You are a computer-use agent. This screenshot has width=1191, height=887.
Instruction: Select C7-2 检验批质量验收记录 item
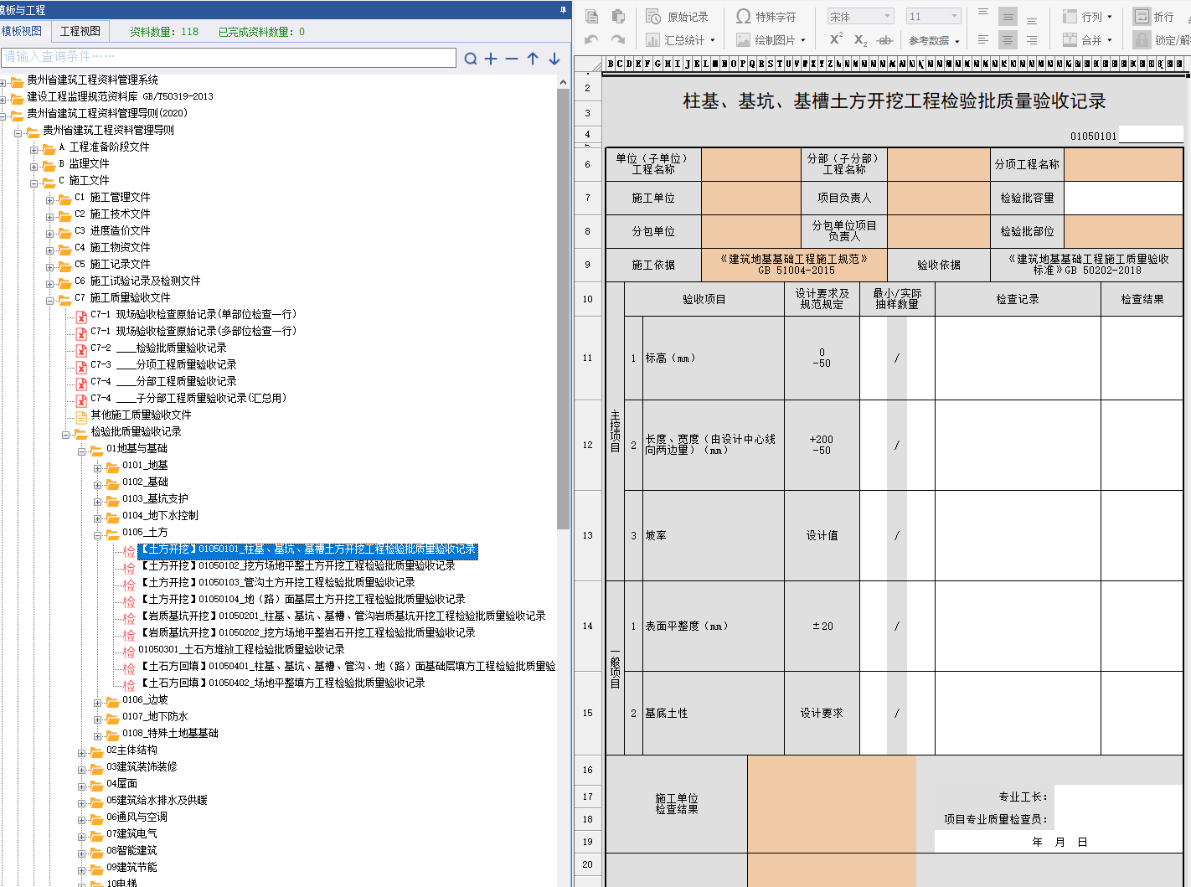(158, 348)
